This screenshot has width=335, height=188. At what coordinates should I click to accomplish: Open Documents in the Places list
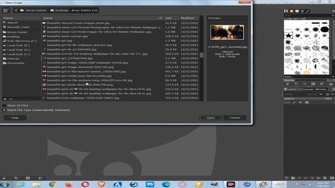16,63
